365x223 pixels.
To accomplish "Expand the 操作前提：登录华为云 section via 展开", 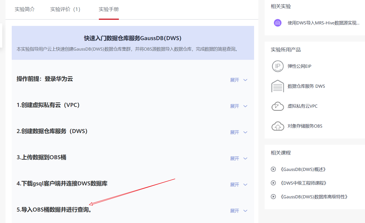I will point(239,80).
